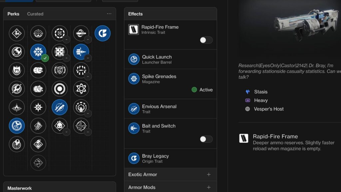Screen dimensions: 341x192
Task: Click the dimmed faded perk below the grid
Action: click(38, 163)
